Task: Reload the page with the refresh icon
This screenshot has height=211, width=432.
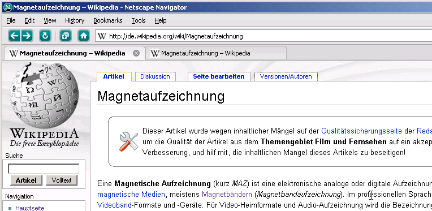Action: 45,36
